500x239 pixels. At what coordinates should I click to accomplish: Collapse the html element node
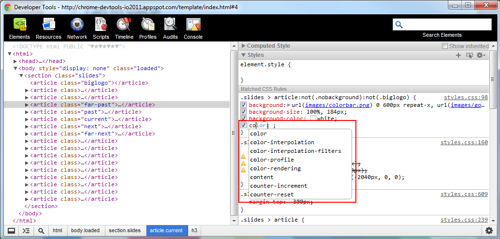(10, 54)
